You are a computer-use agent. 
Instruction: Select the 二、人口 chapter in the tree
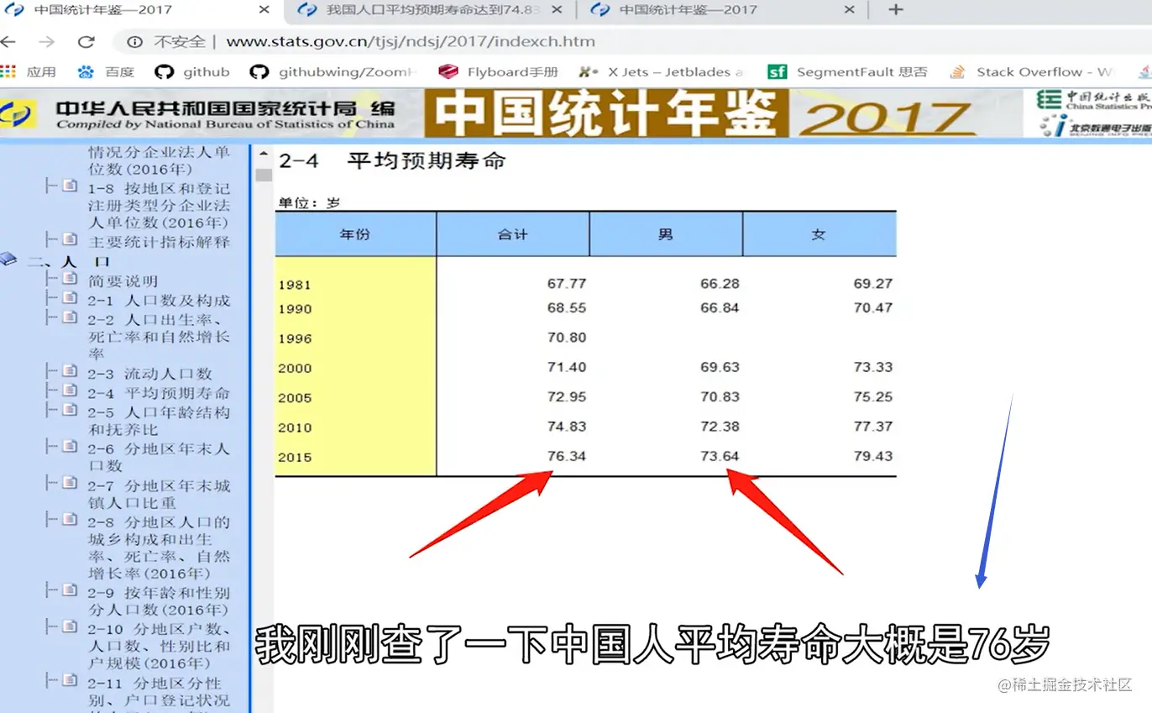[69, 261]
